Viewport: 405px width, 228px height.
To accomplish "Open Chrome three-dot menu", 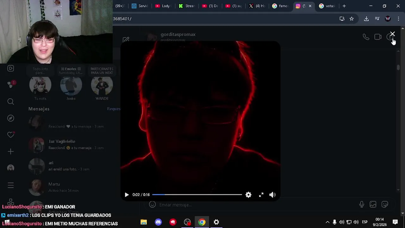I will [398, 19].
